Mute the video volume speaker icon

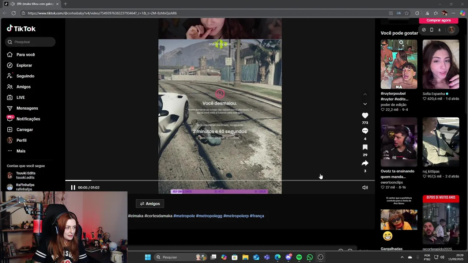tap(365, 187)
